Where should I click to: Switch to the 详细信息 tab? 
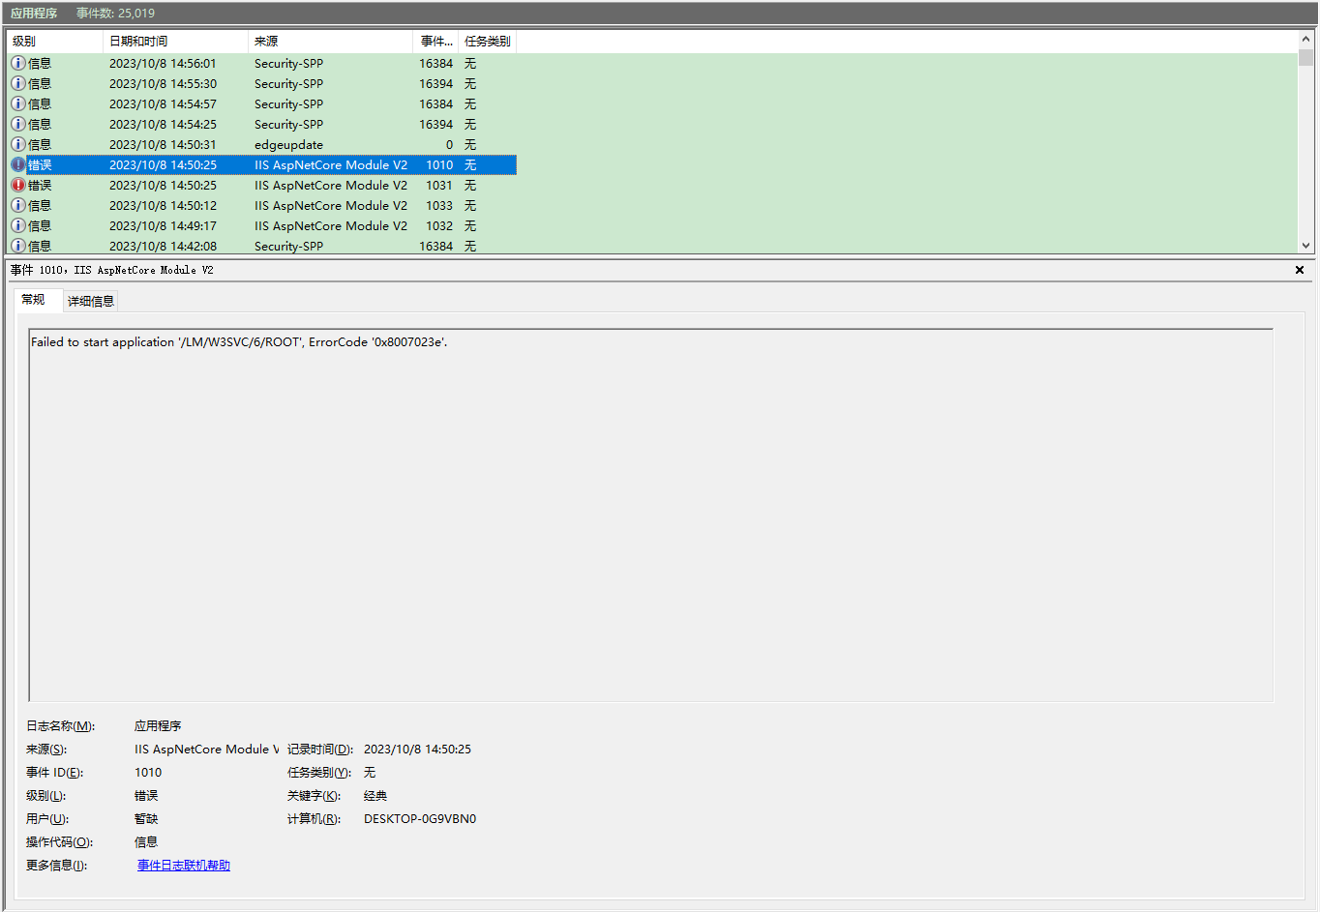pyautogui.click(x=91, y=301)
